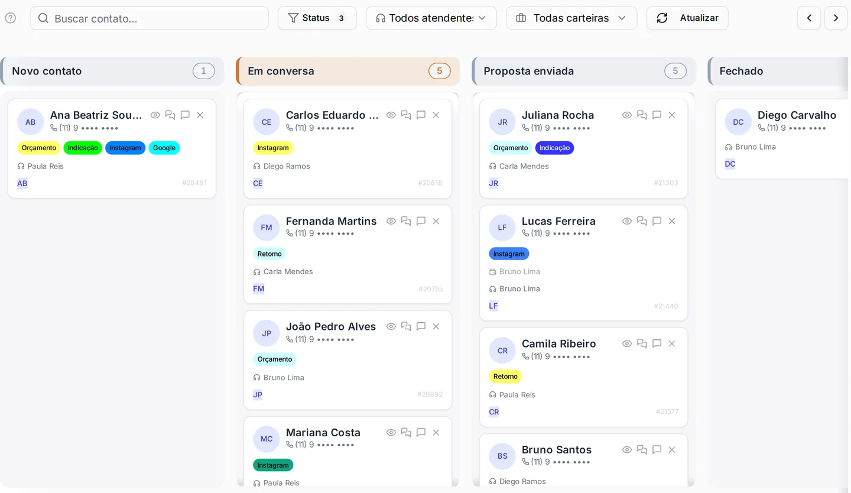Click comment icon on Bruno Santos card
851x493 pixels.
pos(657,450)
